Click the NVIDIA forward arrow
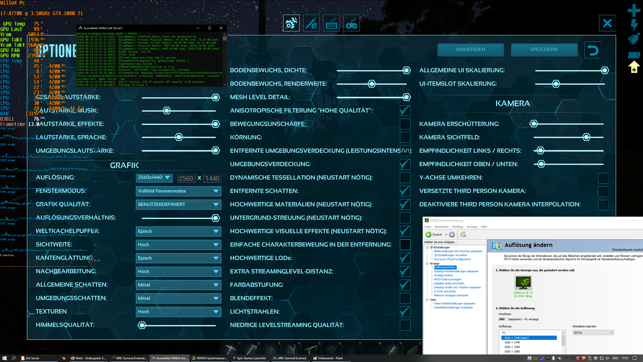Viewport: 643px width, 362px height. pos(452,235)
